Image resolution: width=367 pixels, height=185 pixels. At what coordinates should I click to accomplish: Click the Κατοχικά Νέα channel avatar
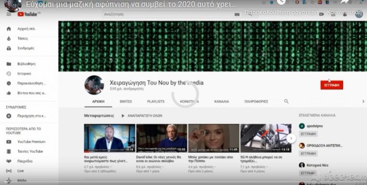pyautogui.click(x=302, y=165)
